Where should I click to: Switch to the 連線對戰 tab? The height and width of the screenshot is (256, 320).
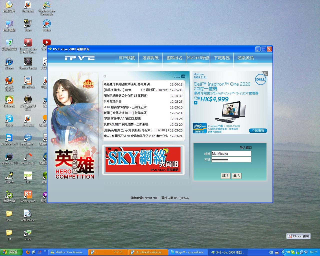pos(150,58)
